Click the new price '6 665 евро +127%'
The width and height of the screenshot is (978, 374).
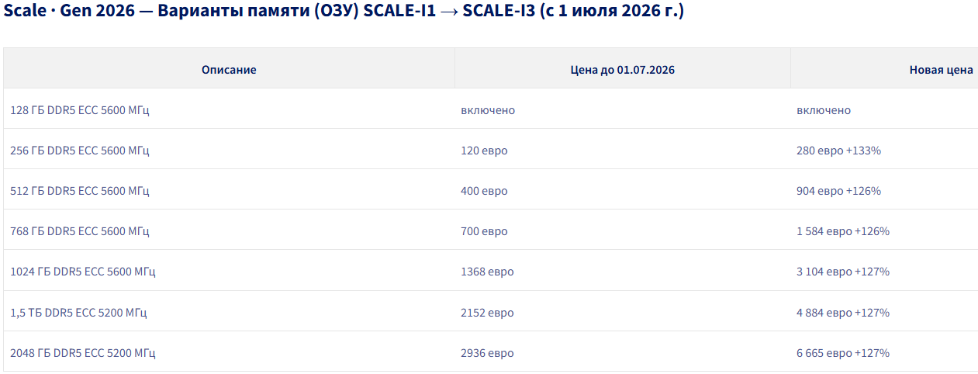(843, 353)
